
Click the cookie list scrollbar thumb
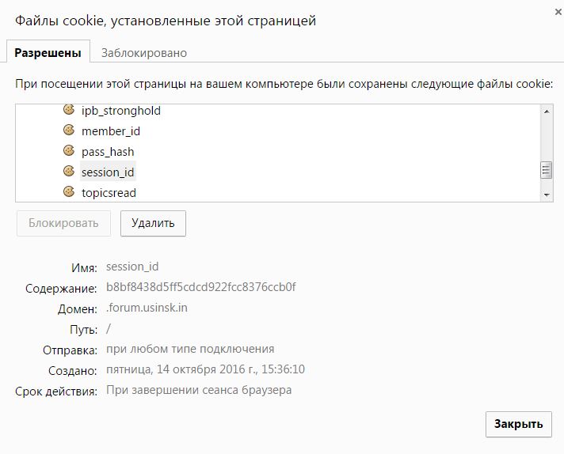pyautogui.click(x=546, y=170)
